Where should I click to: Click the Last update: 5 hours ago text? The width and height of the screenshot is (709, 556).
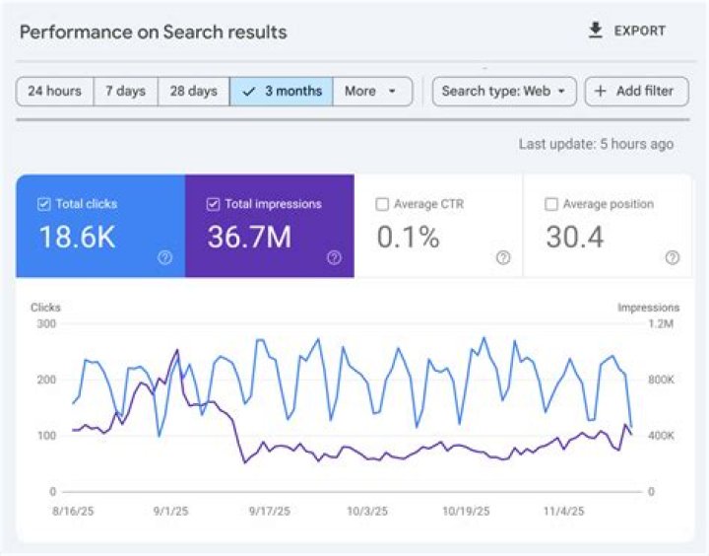click(x=596, y=144)
